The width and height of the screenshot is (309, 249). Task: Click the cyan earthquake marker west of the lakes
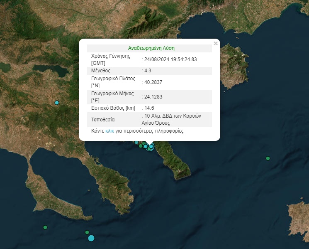click(57, 103)
